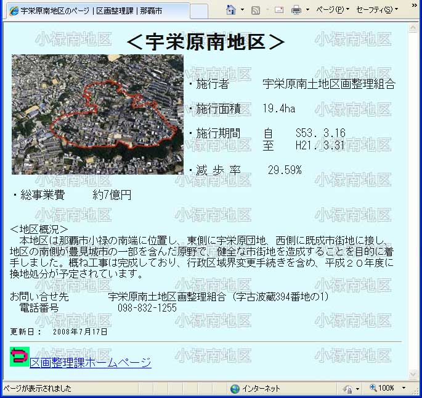Click the phone number 098-832-1255
The image size is (422, 398).
coord(147,308)
